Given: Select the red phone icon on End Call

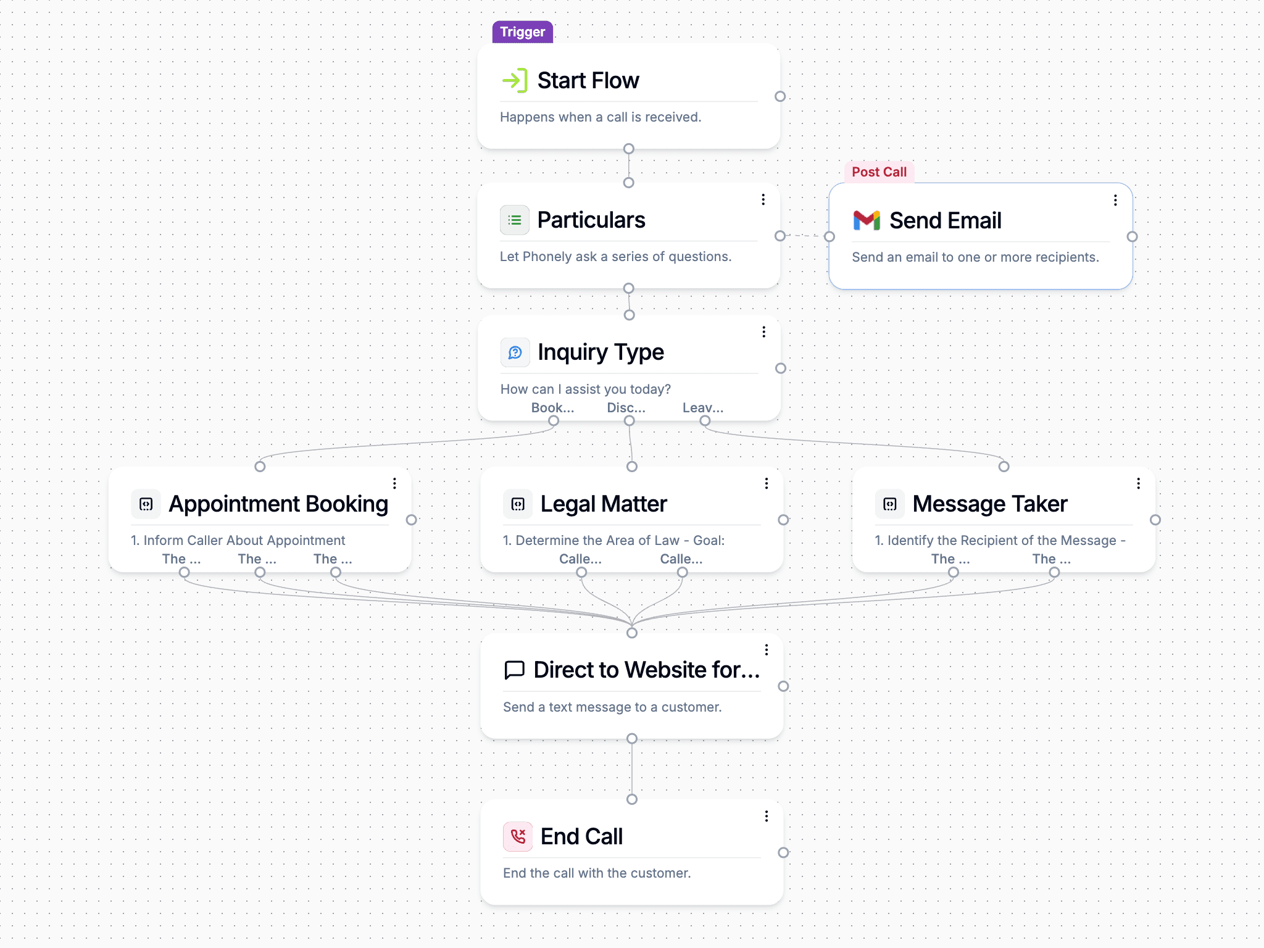Looking at the screenshot, I should [x=518, y=836].
